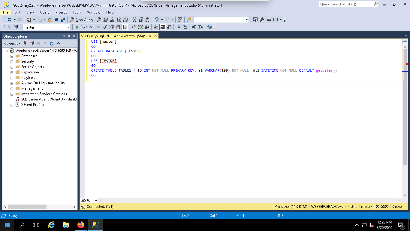
Task: Click the Execute button
Action: pos(84,27)
